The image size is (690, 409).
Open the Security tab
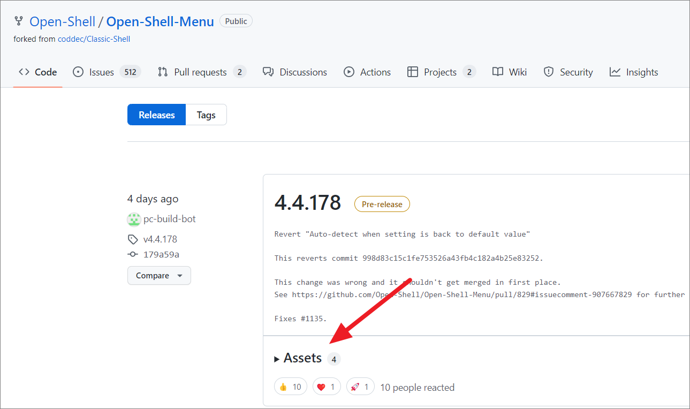coord(568,72)
